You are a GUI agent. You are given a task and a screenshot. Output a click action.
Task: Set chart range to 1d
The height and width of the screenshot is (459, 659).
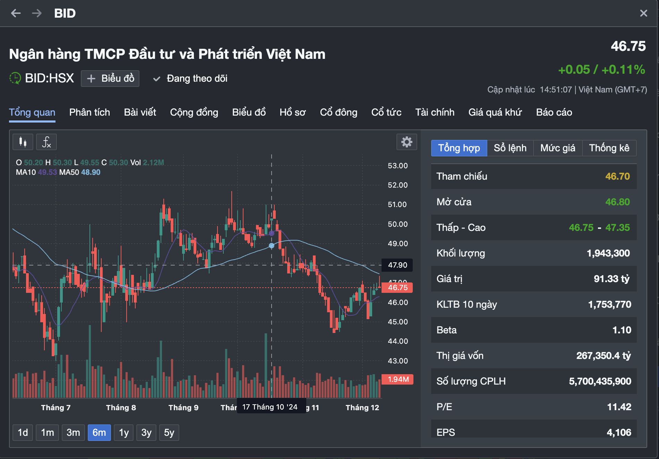(23, 433)
